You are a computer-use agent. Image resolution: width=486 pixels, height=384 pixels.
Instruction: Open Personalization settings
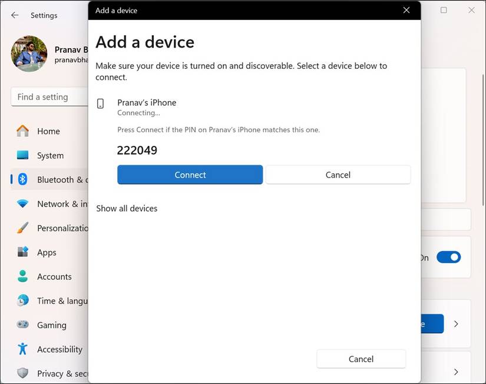49,228
